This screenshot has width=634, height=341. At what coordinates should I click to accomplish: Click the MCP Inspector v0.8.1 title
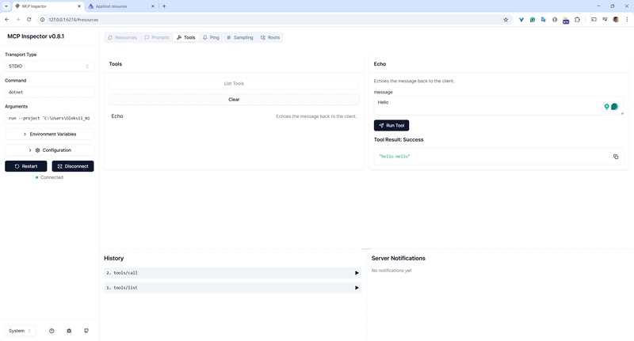[36, 36]
